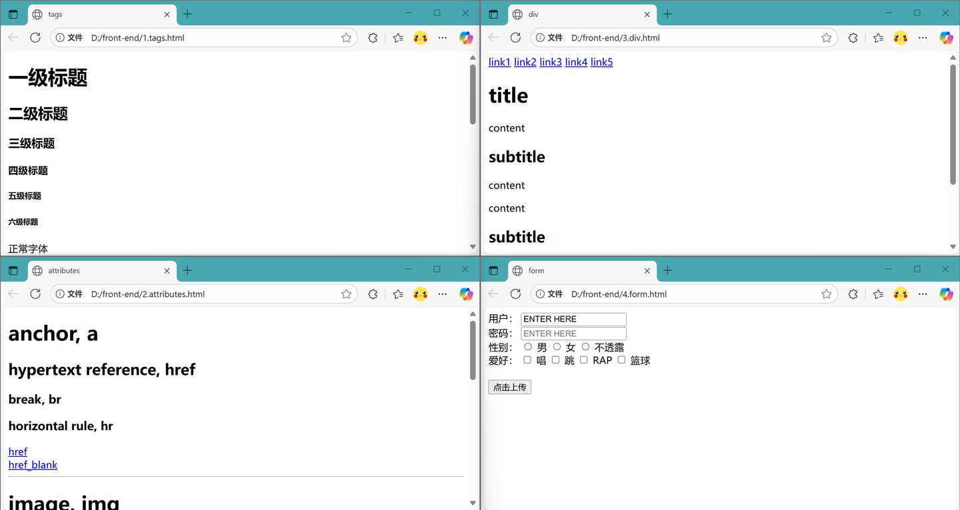Click scrollbar up arrow in div window
960x510 pixels.
(x=953, y=58)
